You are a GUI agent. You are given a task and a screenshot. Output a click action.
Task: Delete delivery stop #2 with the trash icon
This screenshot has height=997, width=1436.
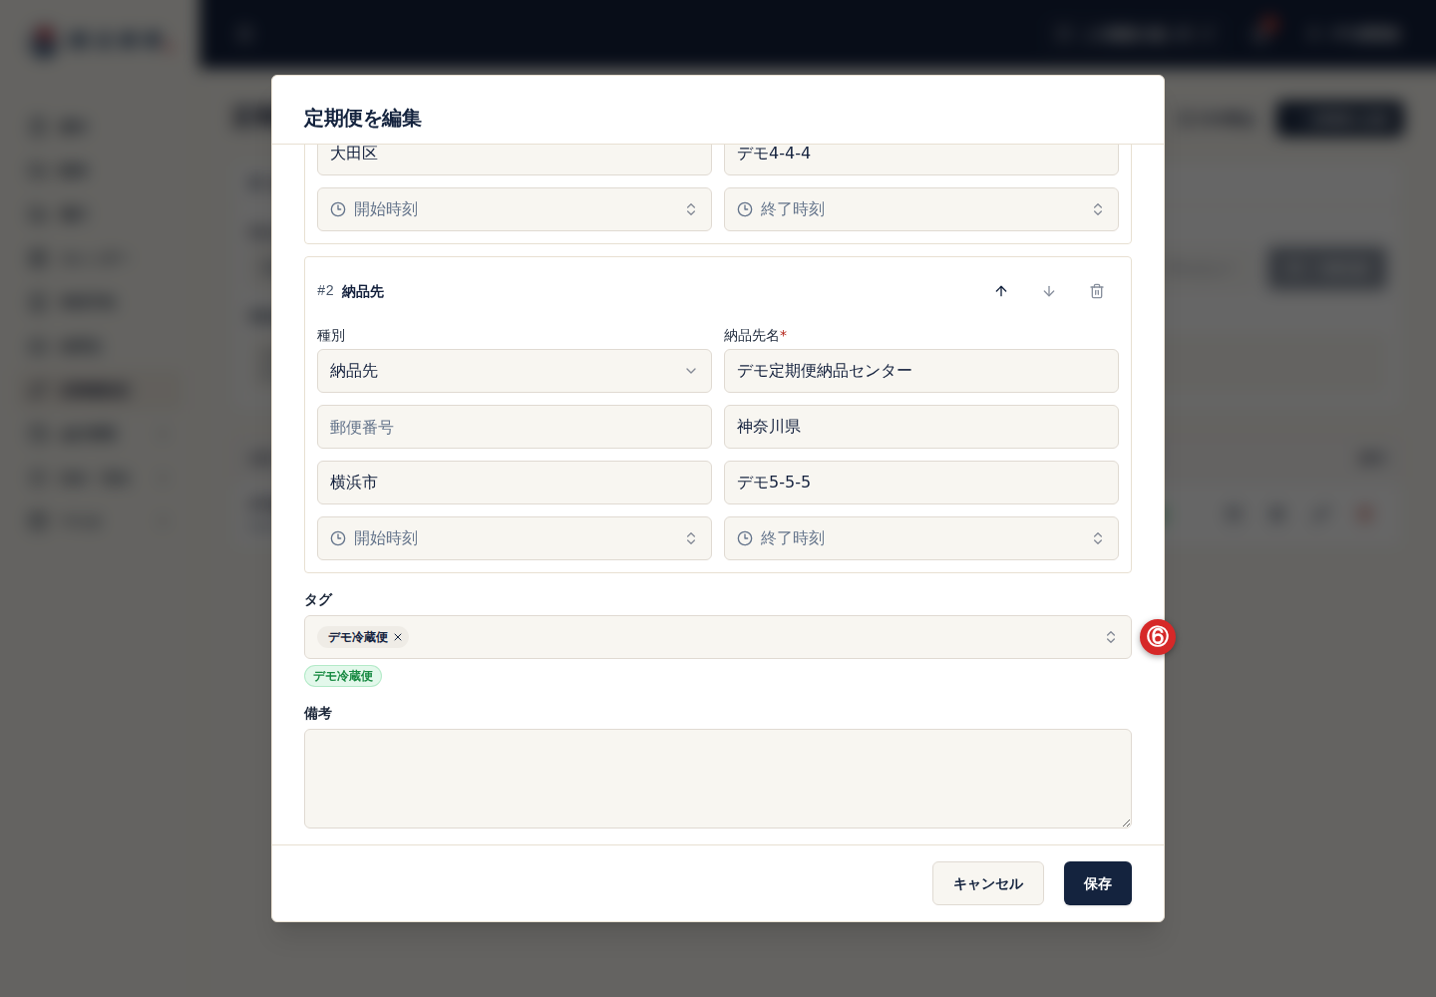pos(1097,291)
